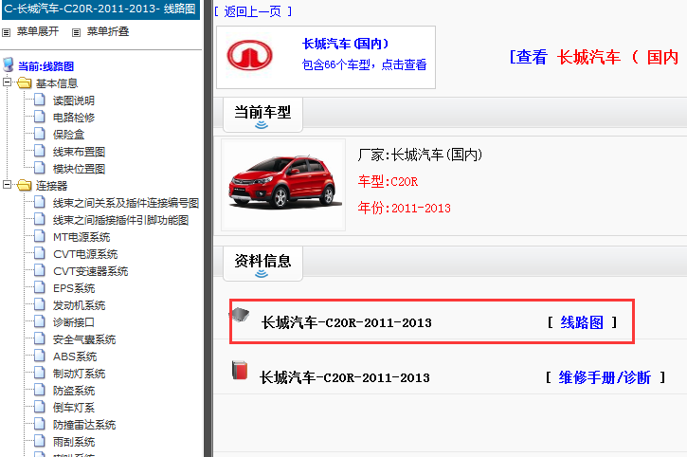Click the page icon for 倒车灯系

coord(40,408)
